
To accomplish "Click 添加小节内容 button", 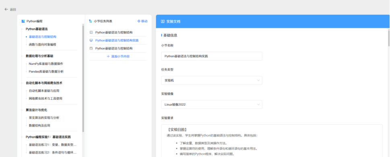I will pyautogui.click(x=118, y=56).
